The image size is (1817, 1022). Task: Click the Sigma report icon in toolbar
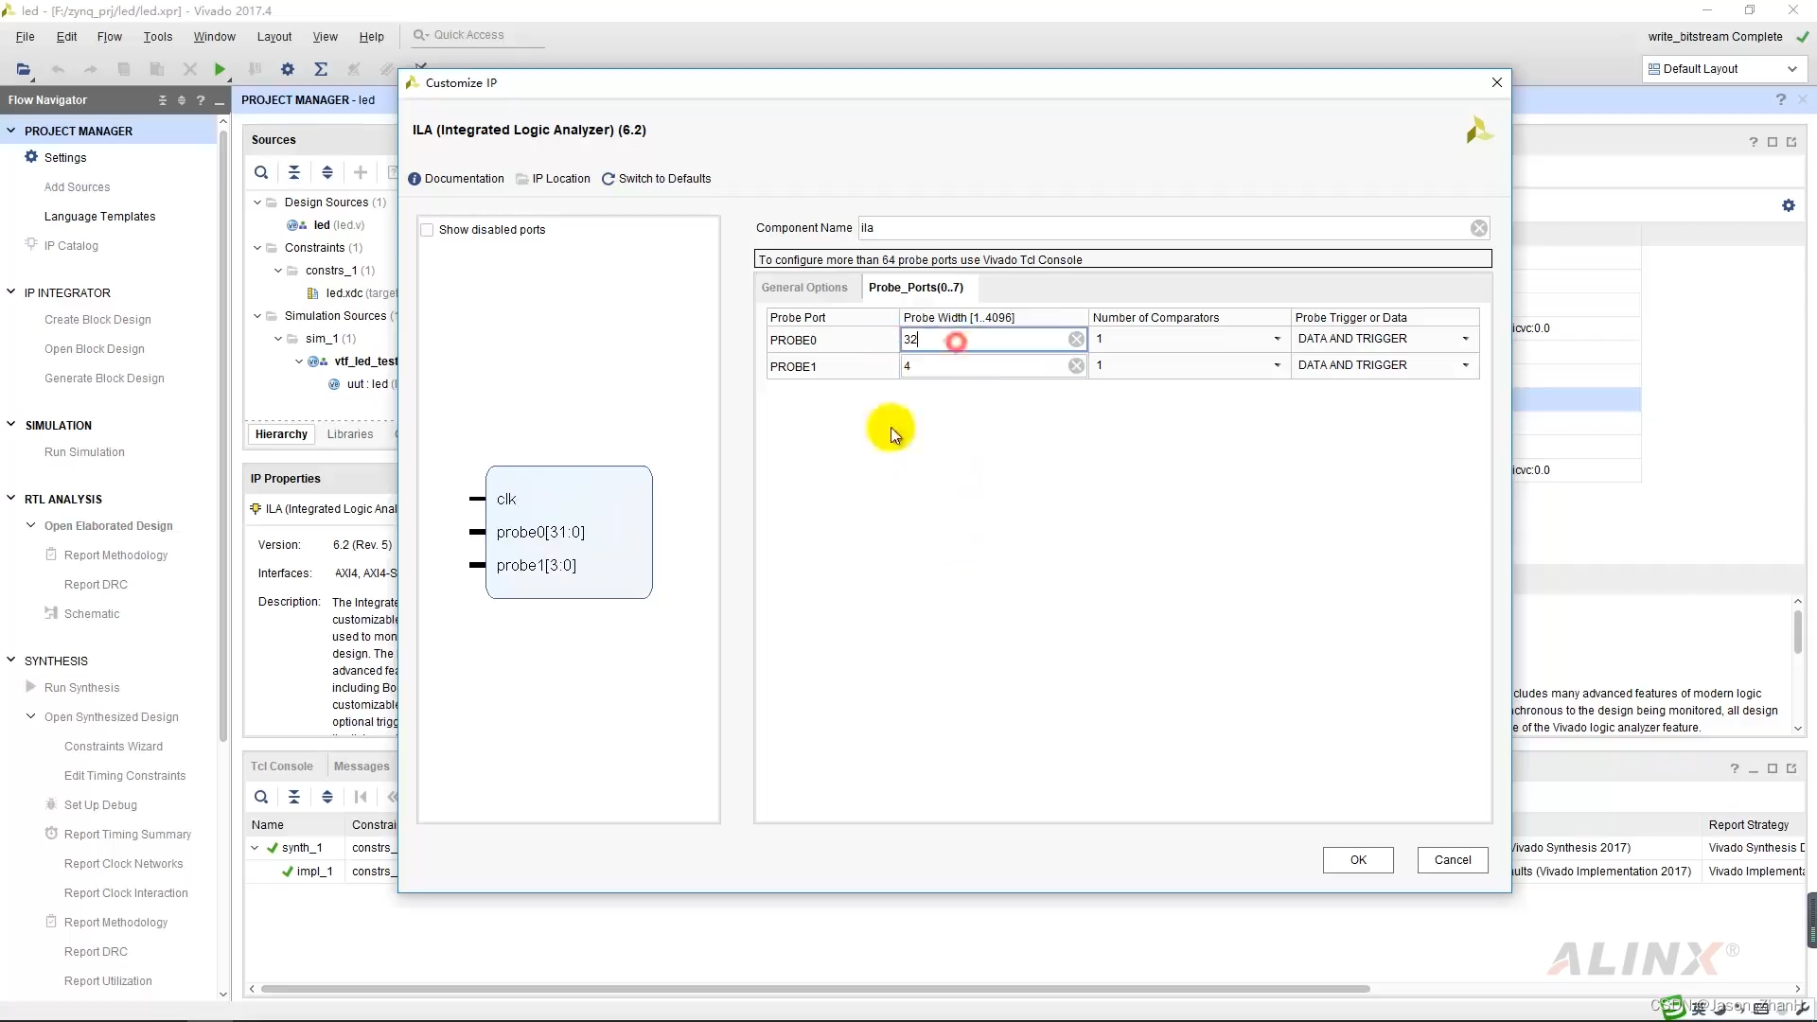[321, 69]
